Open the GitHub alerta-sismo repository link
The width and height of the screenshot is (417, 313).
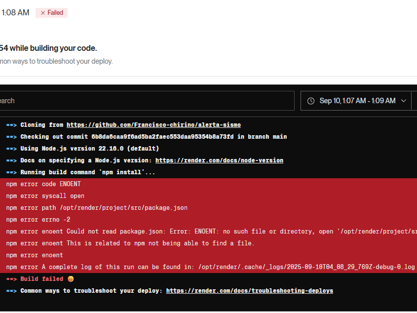click(x=153, y=125)
